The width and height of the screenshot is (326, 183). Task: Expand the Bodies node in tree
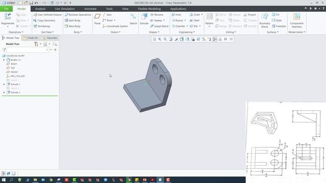4,60
